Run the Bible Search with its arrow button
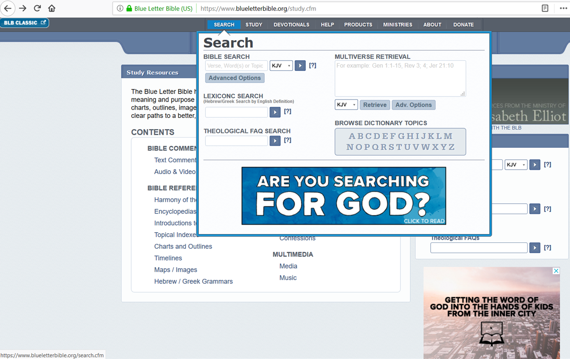Viewport: 570px width, 359px height. [300, 66]
